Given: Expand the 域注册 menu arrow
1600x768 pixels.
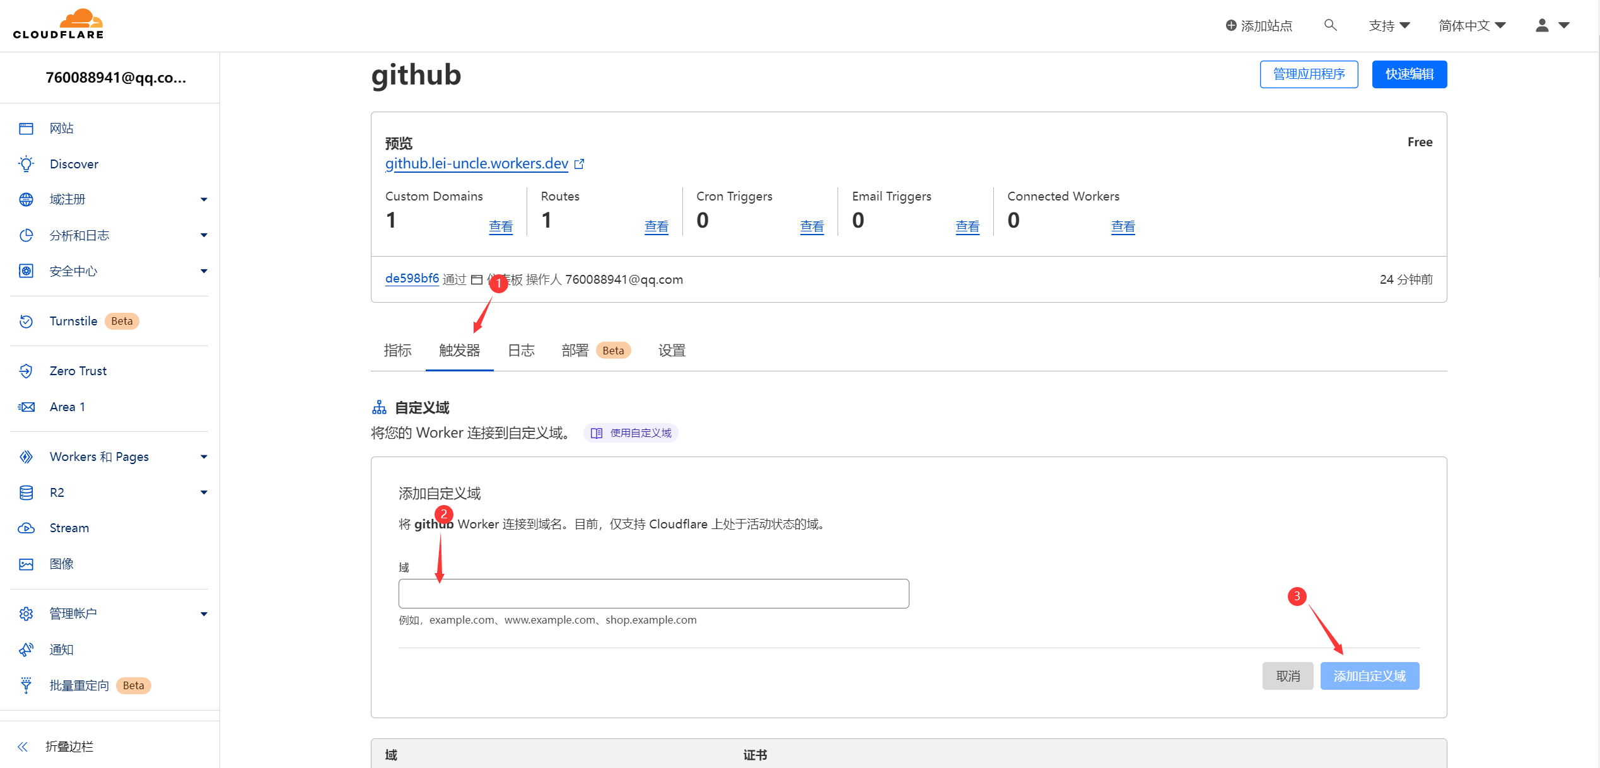Looking at the screenshot, I should click(204, 200).
